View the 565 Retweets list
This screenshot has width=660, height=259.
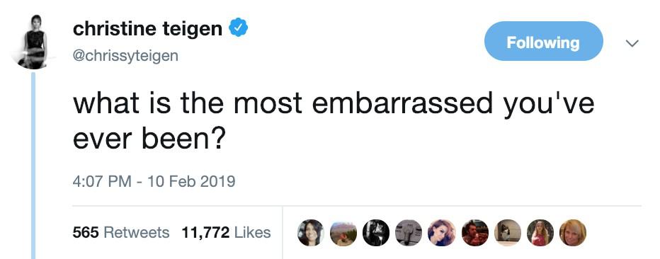tap(121, 232)
